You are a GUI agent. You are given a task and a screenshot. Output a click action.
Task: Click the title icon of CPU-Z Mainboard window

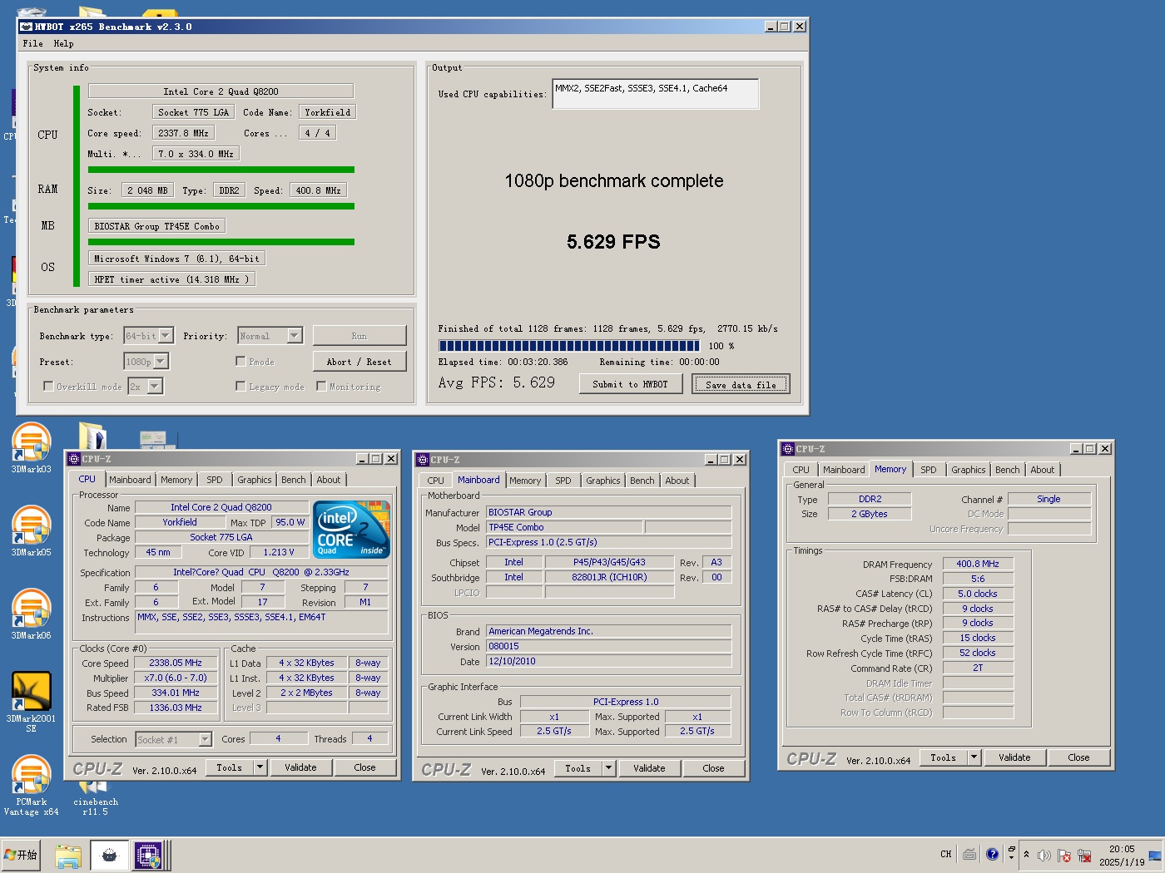point(423,460)
